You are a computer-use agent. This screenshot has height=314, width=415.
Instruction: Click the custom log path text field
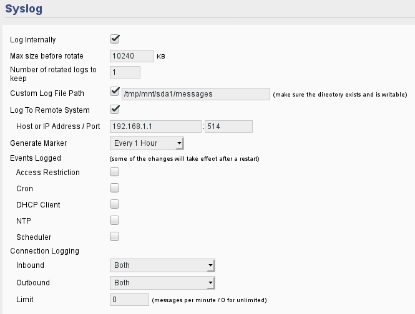tap(196, 94)
